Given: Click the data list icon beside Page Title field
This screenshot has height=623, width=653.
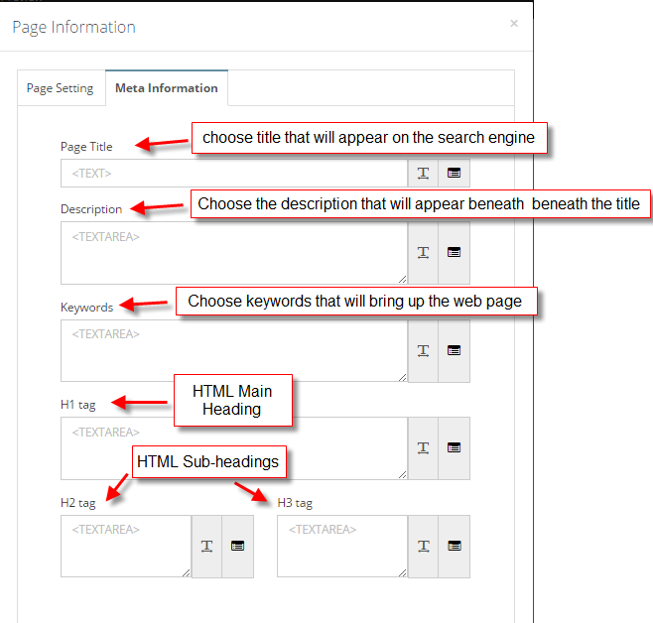Looking at the screenshot, I should coord(454,174).
